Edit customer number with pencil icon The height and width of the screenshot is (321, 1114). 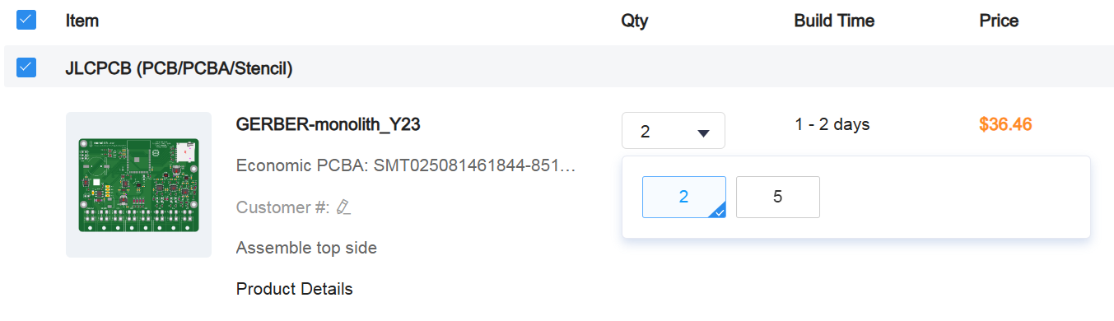[343, 207]
